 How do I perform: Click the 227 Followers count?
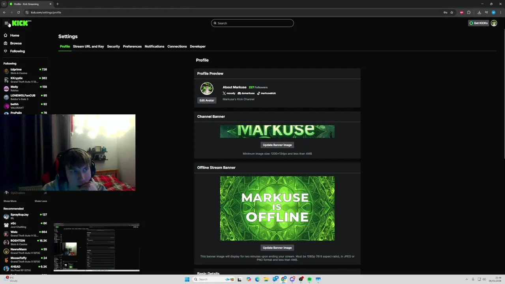(258, 88)
